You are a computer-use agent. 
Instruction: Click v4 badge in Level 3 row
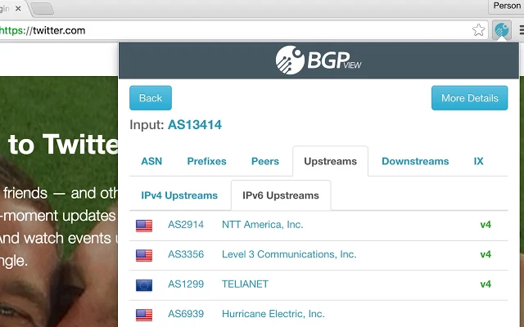pos(486,254)
